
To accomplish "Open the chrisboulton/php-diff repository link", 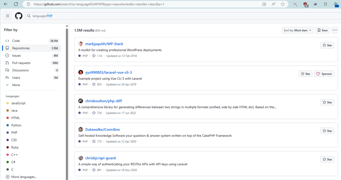I will (103, 101).
